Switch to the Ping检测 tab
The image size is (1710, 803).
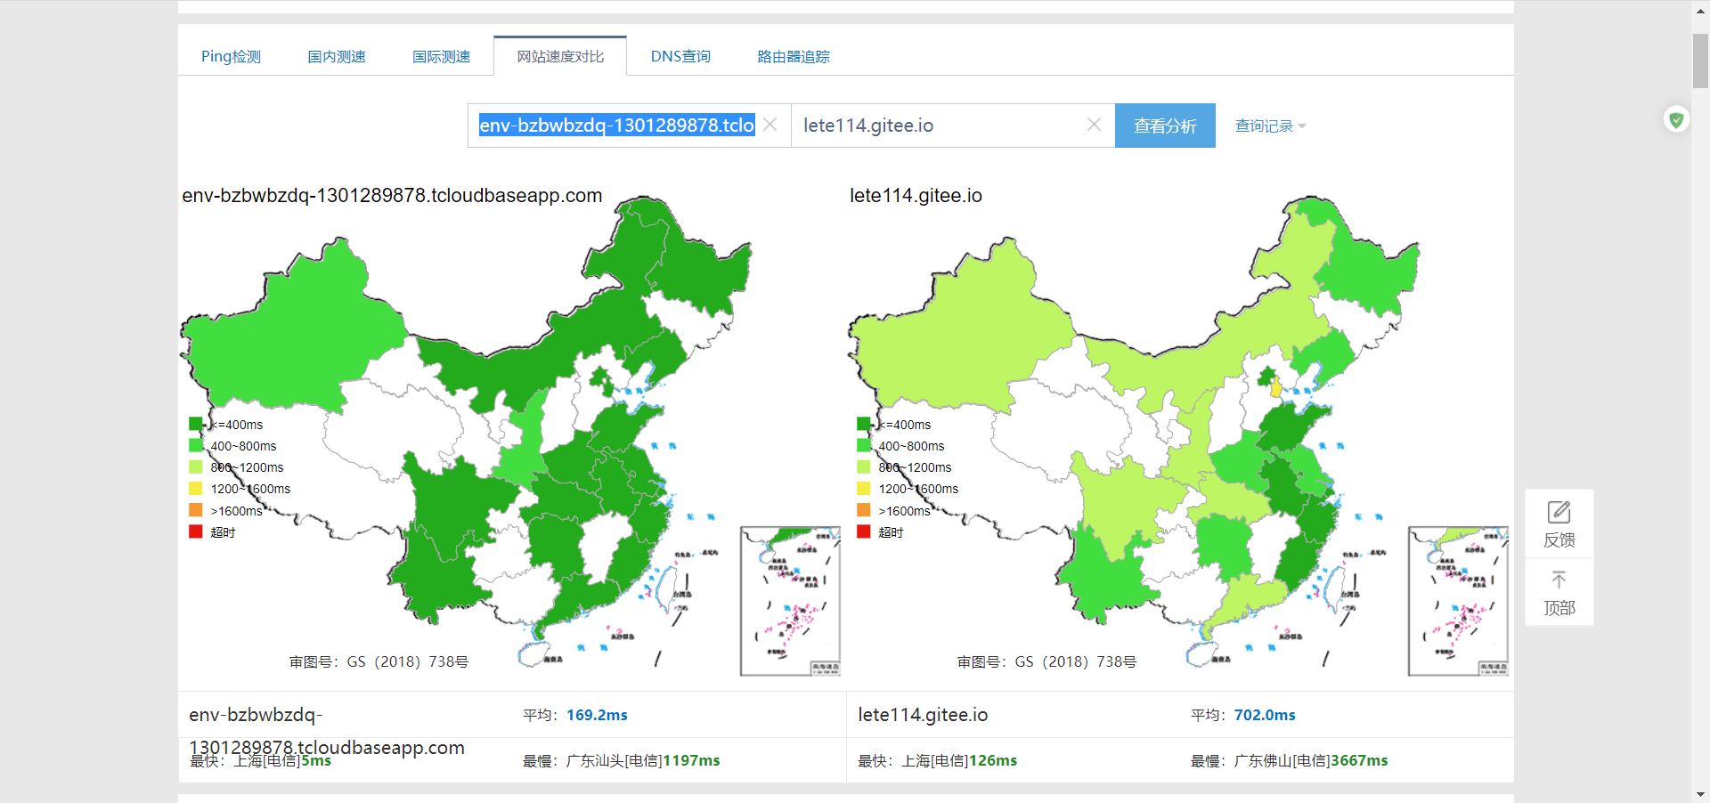231,57
